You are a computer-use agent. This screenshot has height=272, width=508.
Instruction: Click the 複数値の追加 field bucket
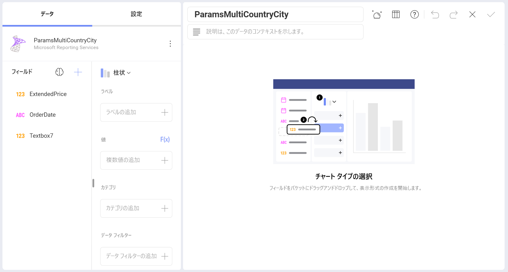[136, 160]
